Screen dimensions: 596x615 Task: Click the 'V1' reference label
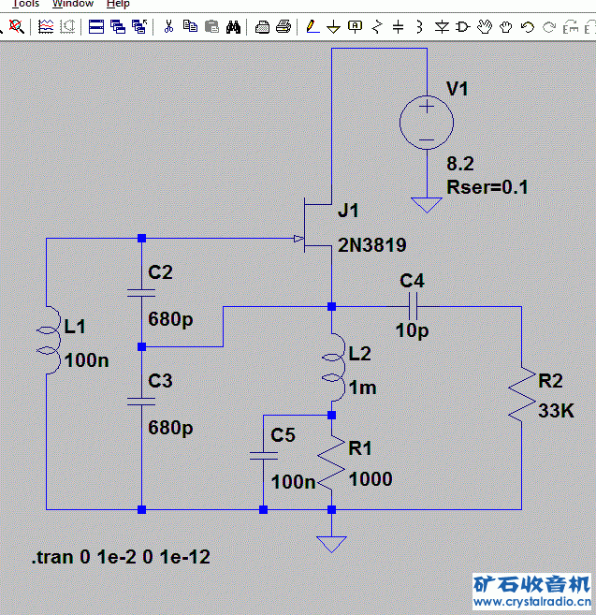pos(458,89)
